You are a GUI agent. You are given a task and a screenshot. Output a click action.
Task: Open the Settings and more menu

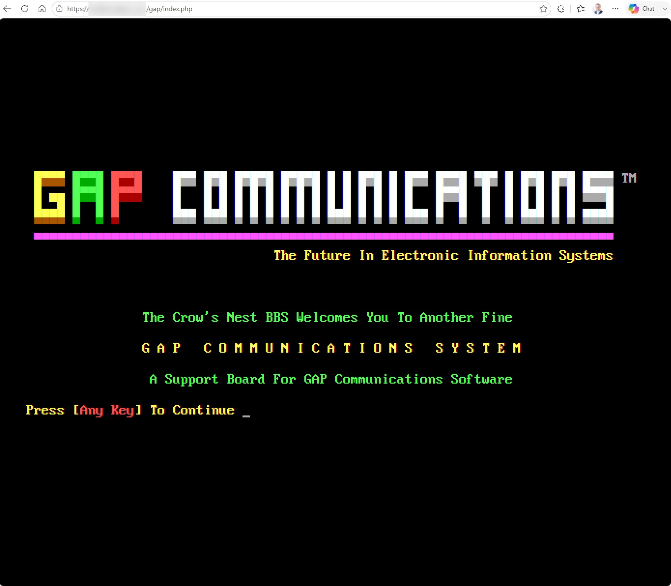tap(615, 9)
